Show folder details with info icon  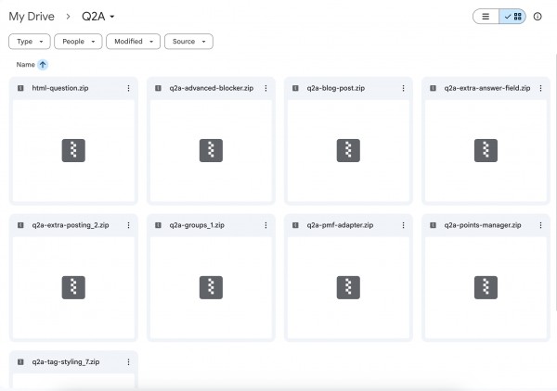click(x=538, y=17)
